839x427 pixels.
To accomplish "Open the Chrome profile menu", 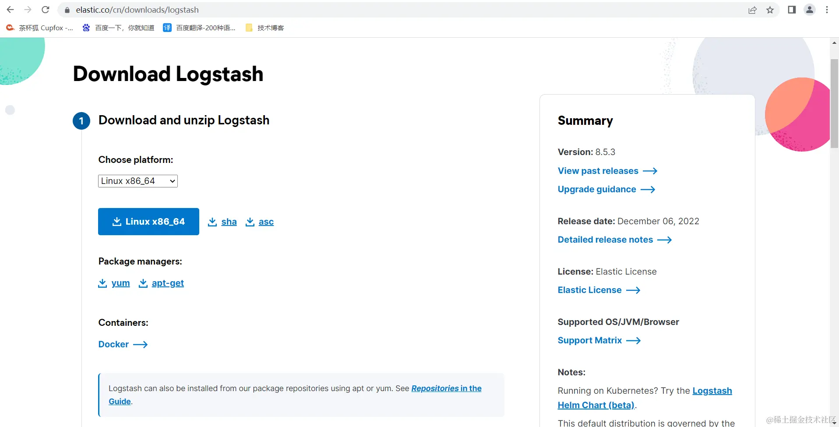I will (x=810, y=10).
